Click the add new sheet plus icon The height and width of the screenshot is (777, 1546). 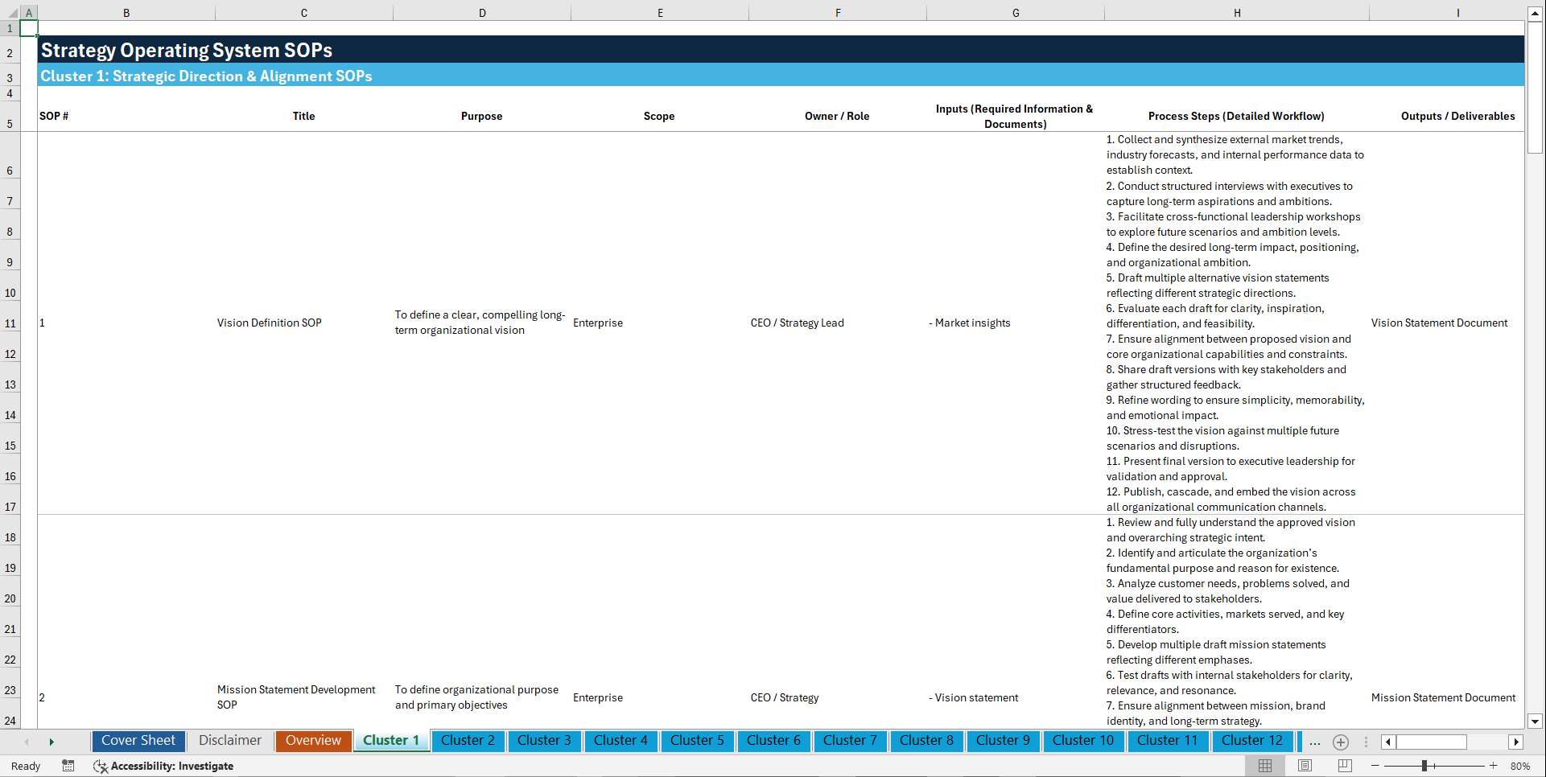coord(1341,742)
